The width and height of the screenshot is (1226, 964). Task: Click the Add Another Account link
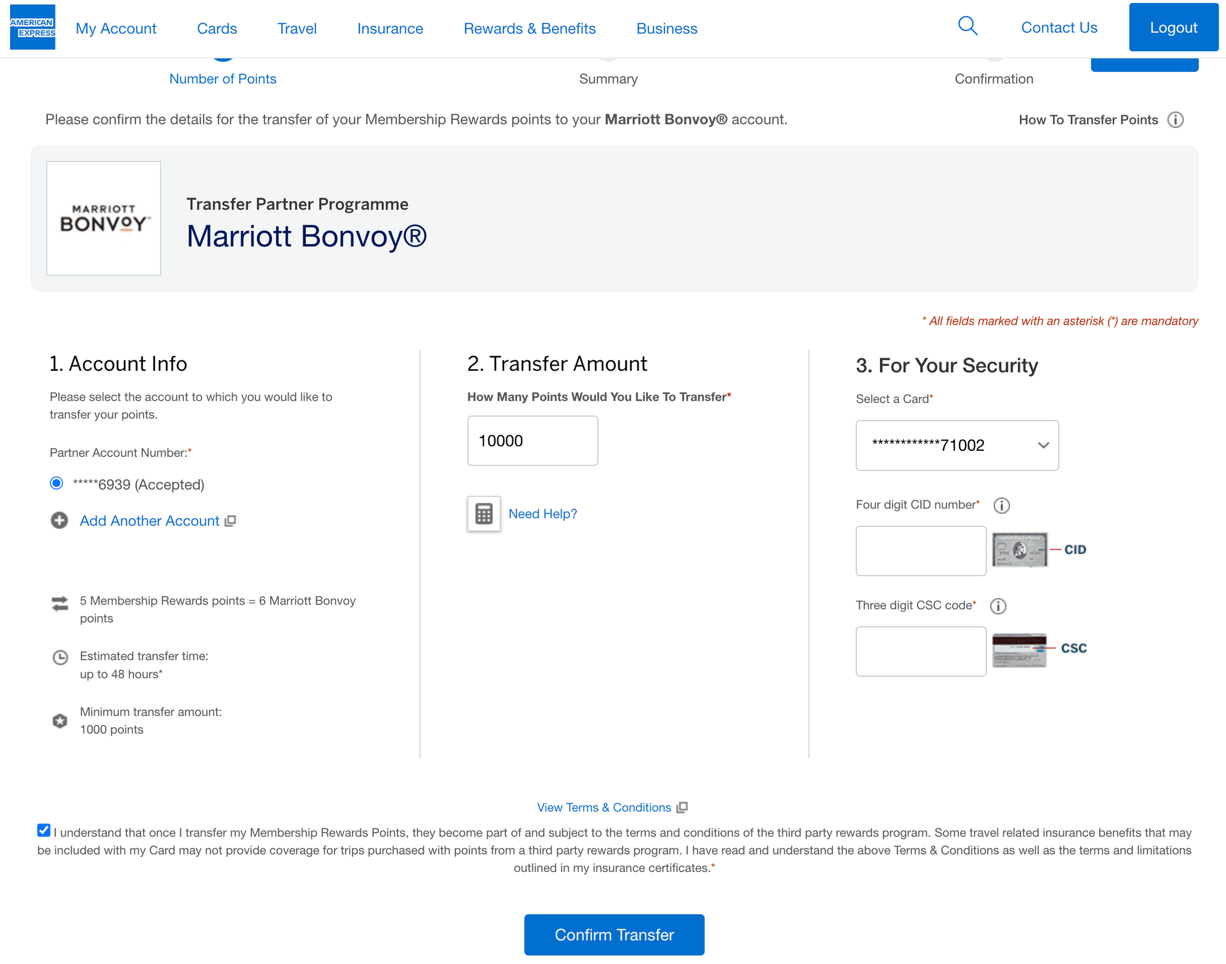pyautogui.click(x=150, y=521)
